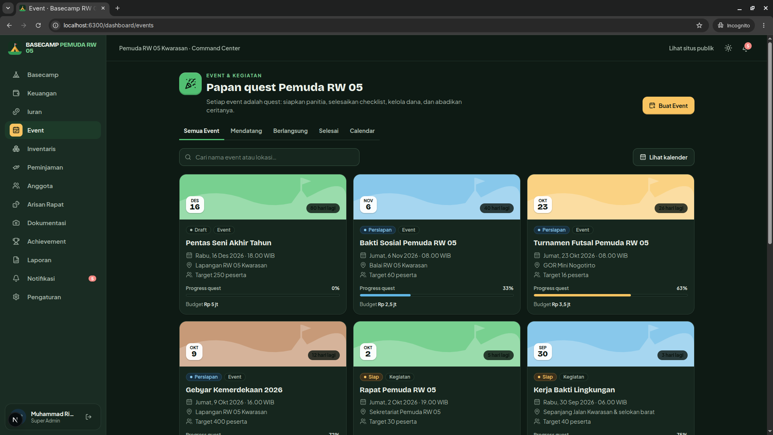
Task: Click the logout icon next to Super Admin
Action: click(89, 417)
